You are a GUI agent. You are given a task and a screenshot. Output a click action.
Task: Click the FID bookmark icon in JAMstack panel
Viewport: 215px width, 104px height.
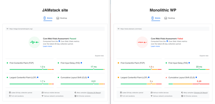point(81,63)
